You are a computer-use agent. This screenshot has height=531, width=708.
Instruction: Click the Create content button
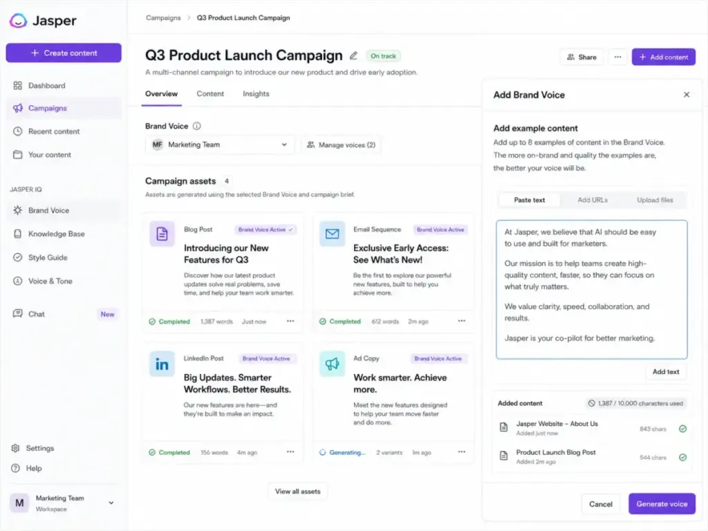point(64,53)
